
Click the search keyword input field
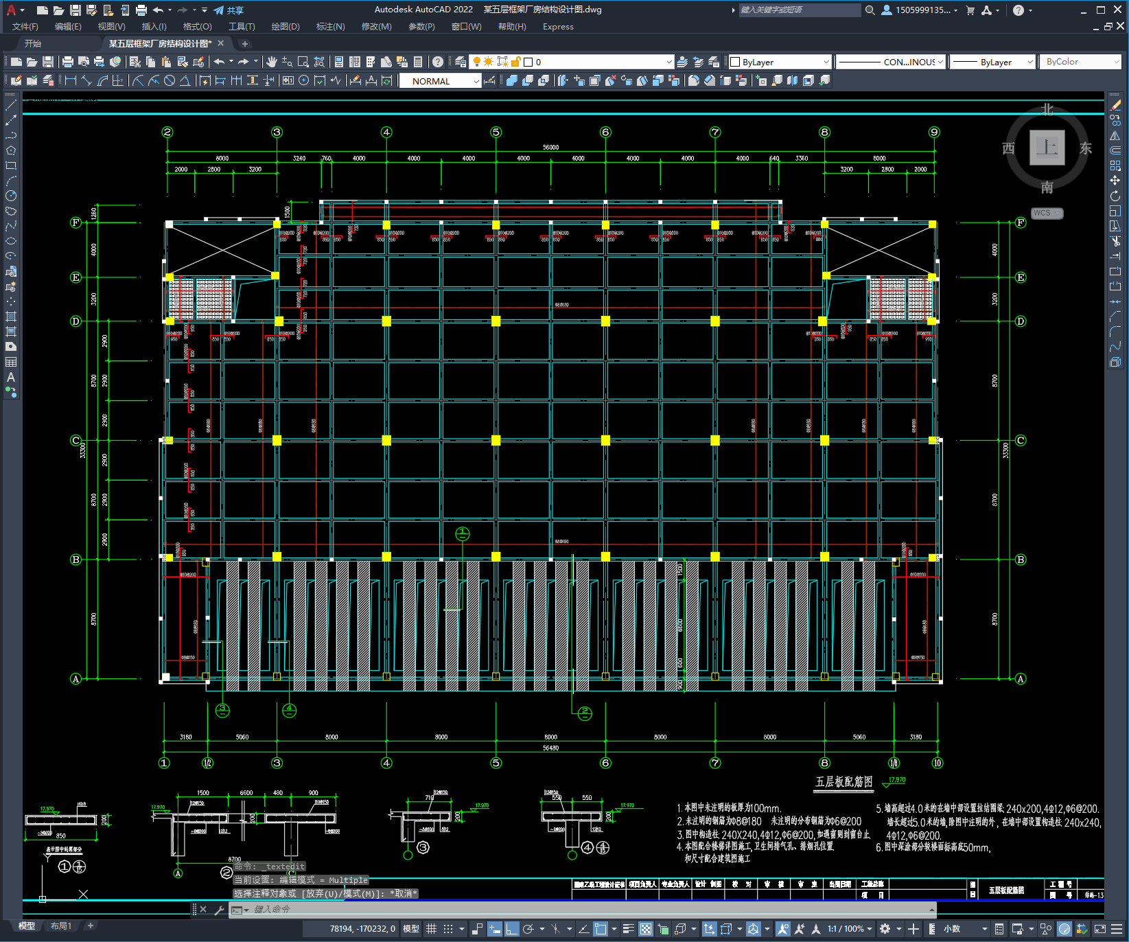(x=800, y=10)
